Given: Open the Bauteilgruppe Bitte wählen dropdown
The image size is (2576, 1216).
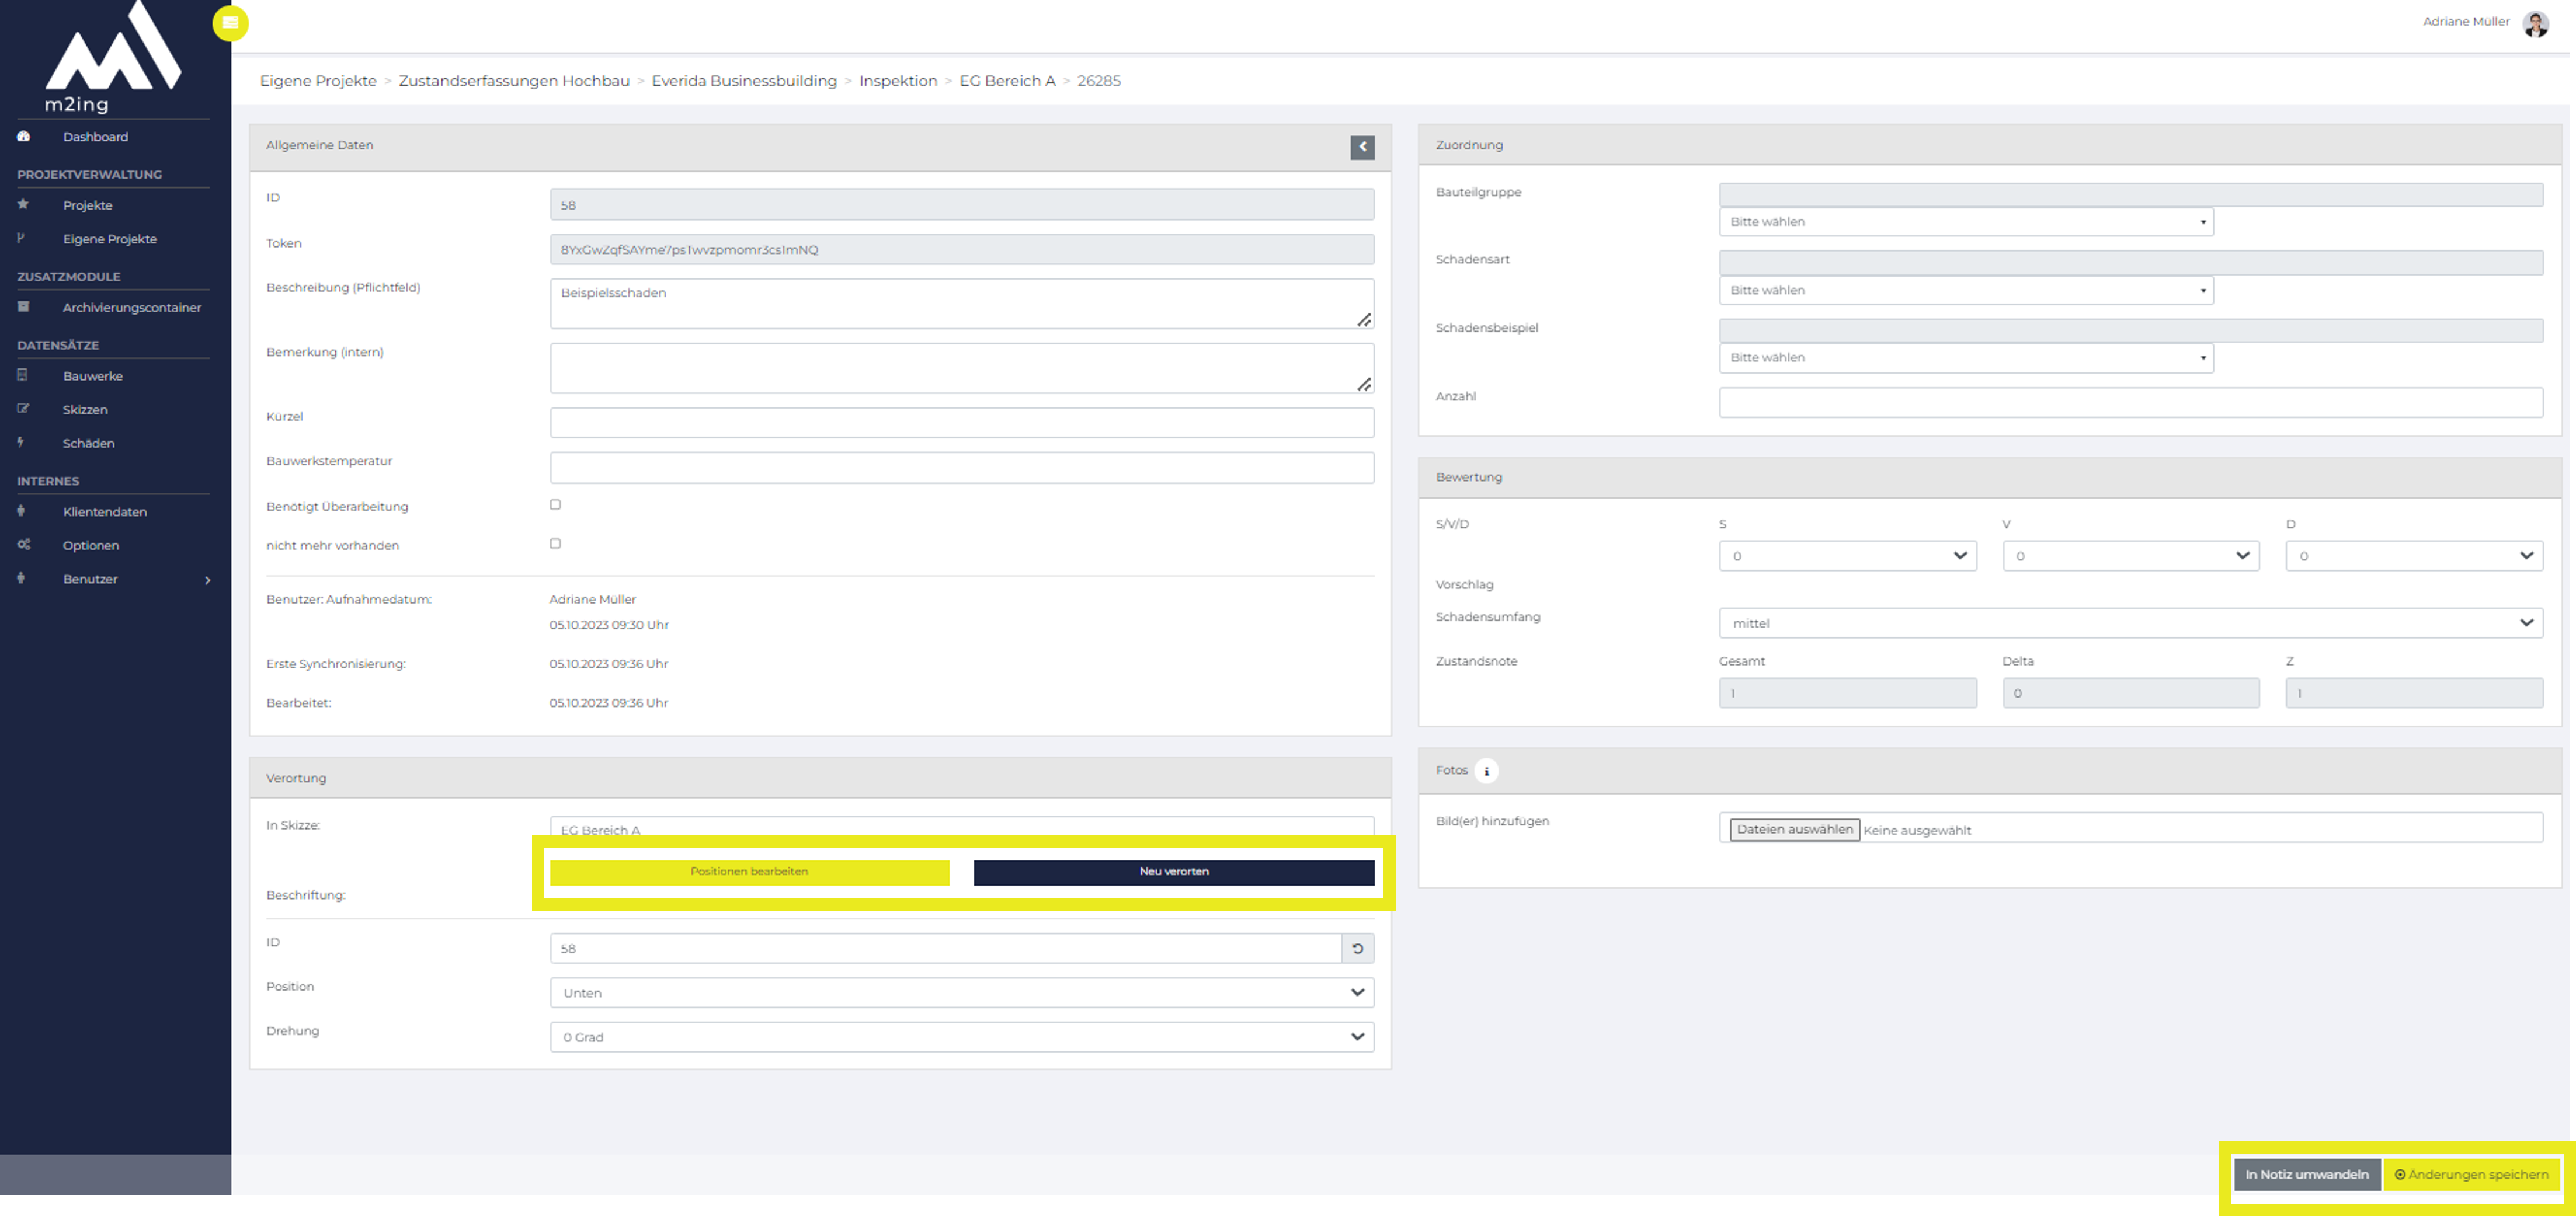Looking at the screenshot, I should pyautogui.click(x=1966, y=222).
